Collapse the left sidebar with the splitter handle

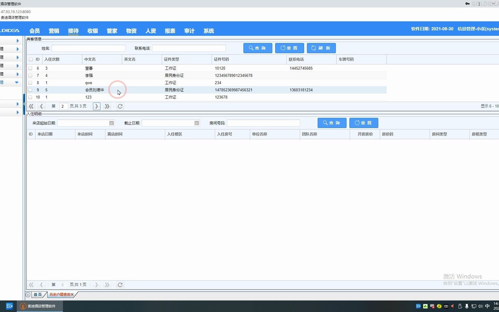(24, 104)
